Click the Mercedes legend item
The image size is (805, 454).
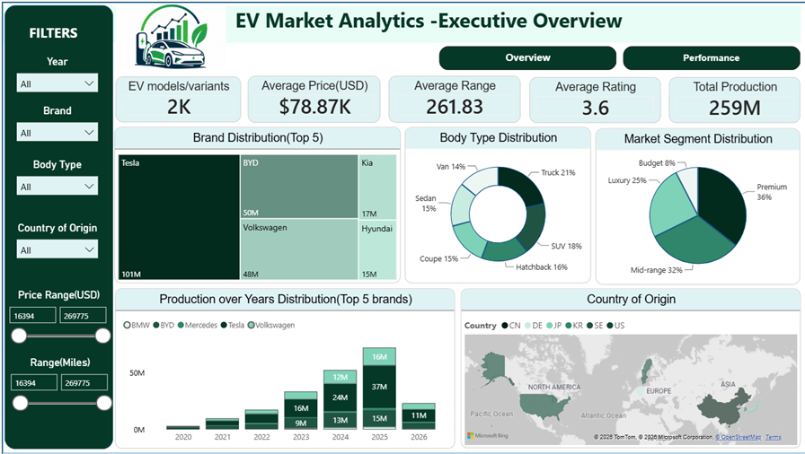(x=198, y=325)
